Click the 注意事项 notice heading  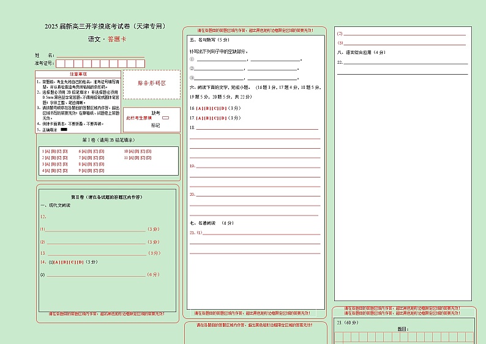78,74
